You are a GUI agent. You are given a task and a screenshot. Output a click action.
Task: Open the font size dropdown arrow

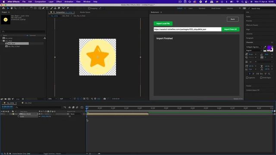tap(256, 54)
